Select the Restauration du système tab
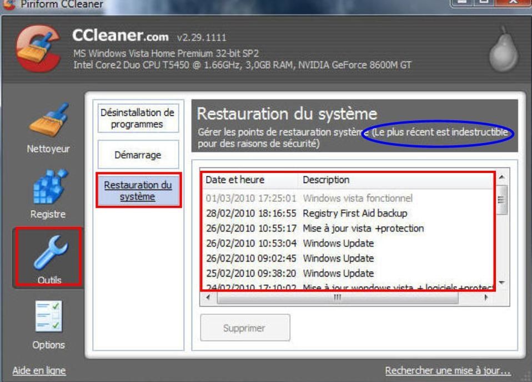 pos(138,190)
